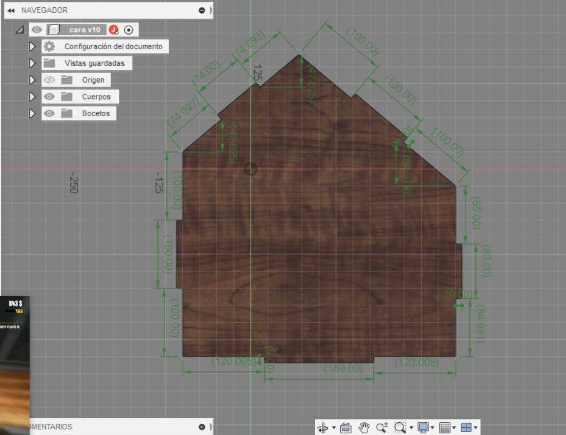Minimize NAVEGADOR panel using minus circle icon
The width and height of the screenshot is (566, 435).
(x=202, y=11)
